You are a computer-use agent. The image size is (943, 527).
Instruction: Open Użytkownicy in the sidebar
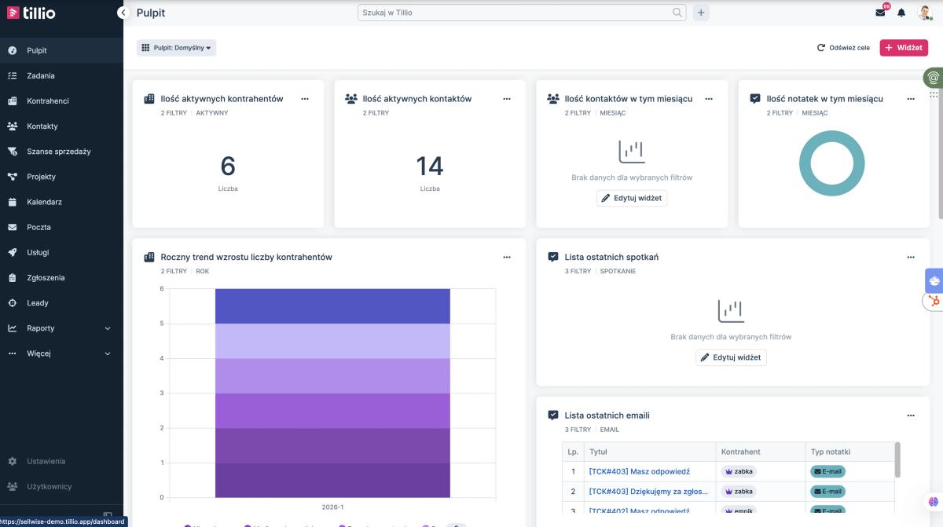tap(61, 486)
